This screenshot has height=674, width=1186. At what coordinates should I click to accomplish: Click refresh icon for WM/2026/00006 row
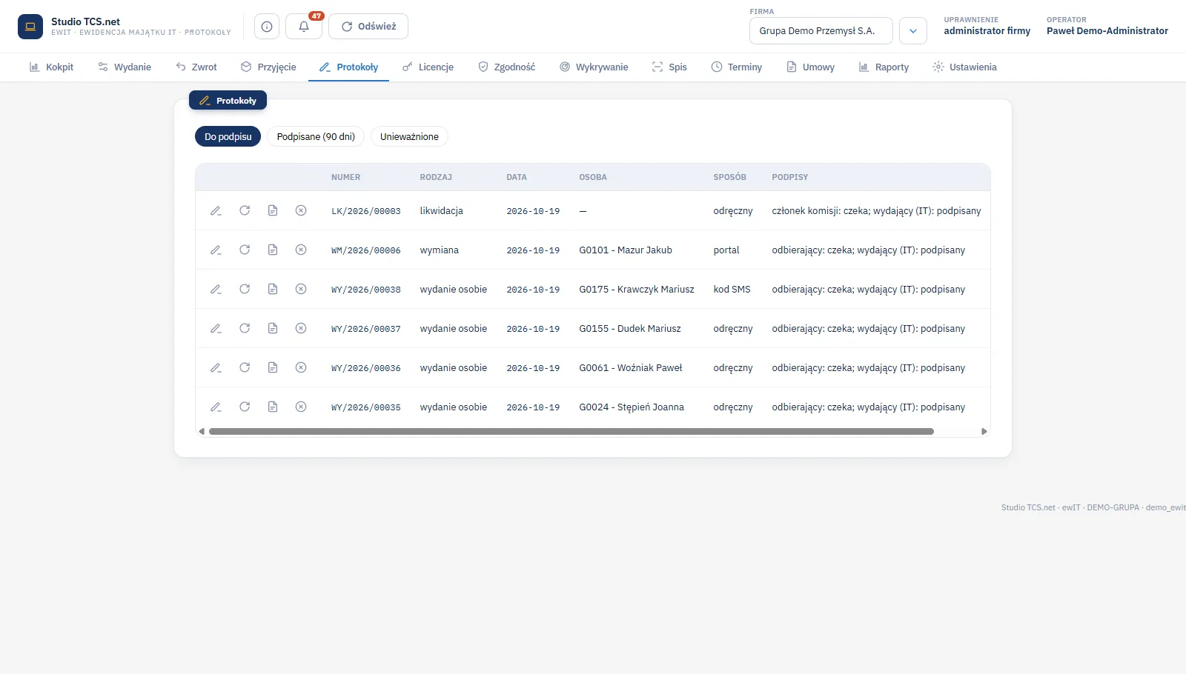tap(245, 250)
